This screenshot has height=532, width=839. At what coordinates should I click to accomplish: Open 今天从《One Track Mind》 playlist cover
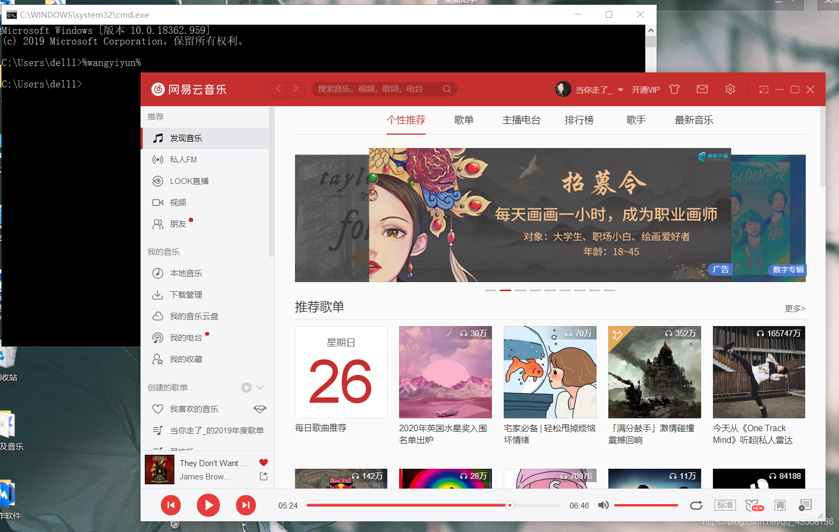coord(759,372)
